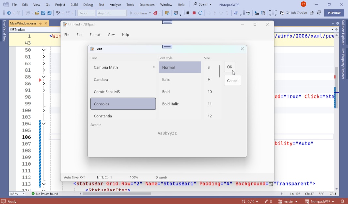Screen dimensions: 348x204
Task: Click the Cancel button in the Font dialog
Action: [232, 81]
